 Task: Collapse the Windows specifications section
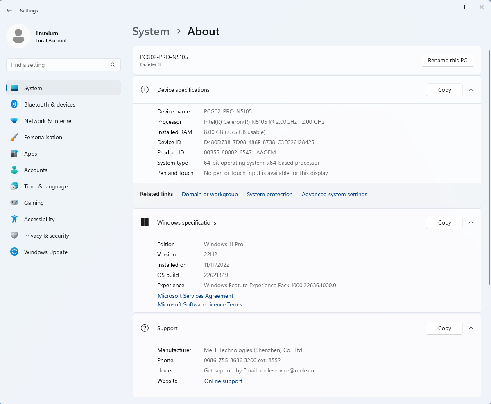pyautogui.click(x=471, y=222)
